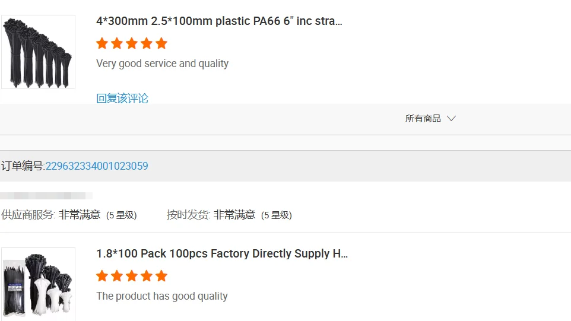Select the "Very good service and quality" review text
Image resolution: width=571 pixels, height=321 pixels.
tap(162, 63)
